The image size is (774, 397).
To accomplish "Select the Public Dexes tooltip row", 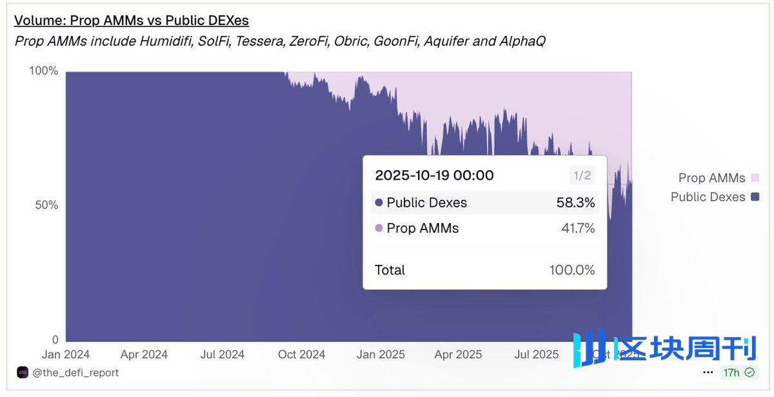I will [484, 202].
